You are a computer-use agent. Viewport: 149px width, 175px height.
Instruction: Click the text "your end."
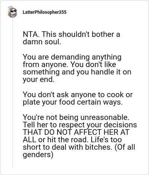39,80
